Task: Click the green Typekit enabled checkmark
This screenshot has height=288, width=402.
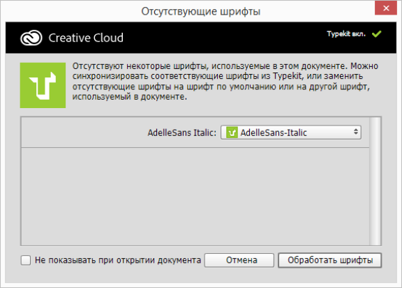Action: 377,34
